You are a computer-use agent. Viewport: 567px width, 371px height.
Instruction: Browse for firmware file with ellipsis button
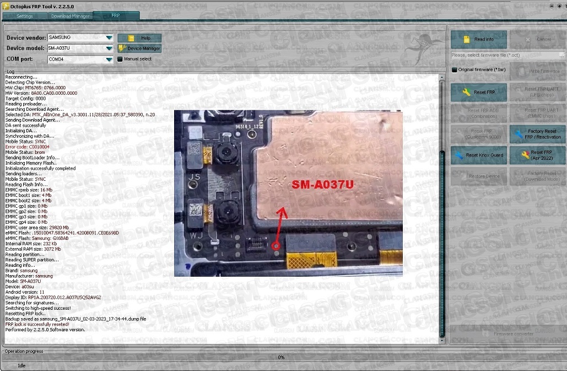click(x=561, y=56)
